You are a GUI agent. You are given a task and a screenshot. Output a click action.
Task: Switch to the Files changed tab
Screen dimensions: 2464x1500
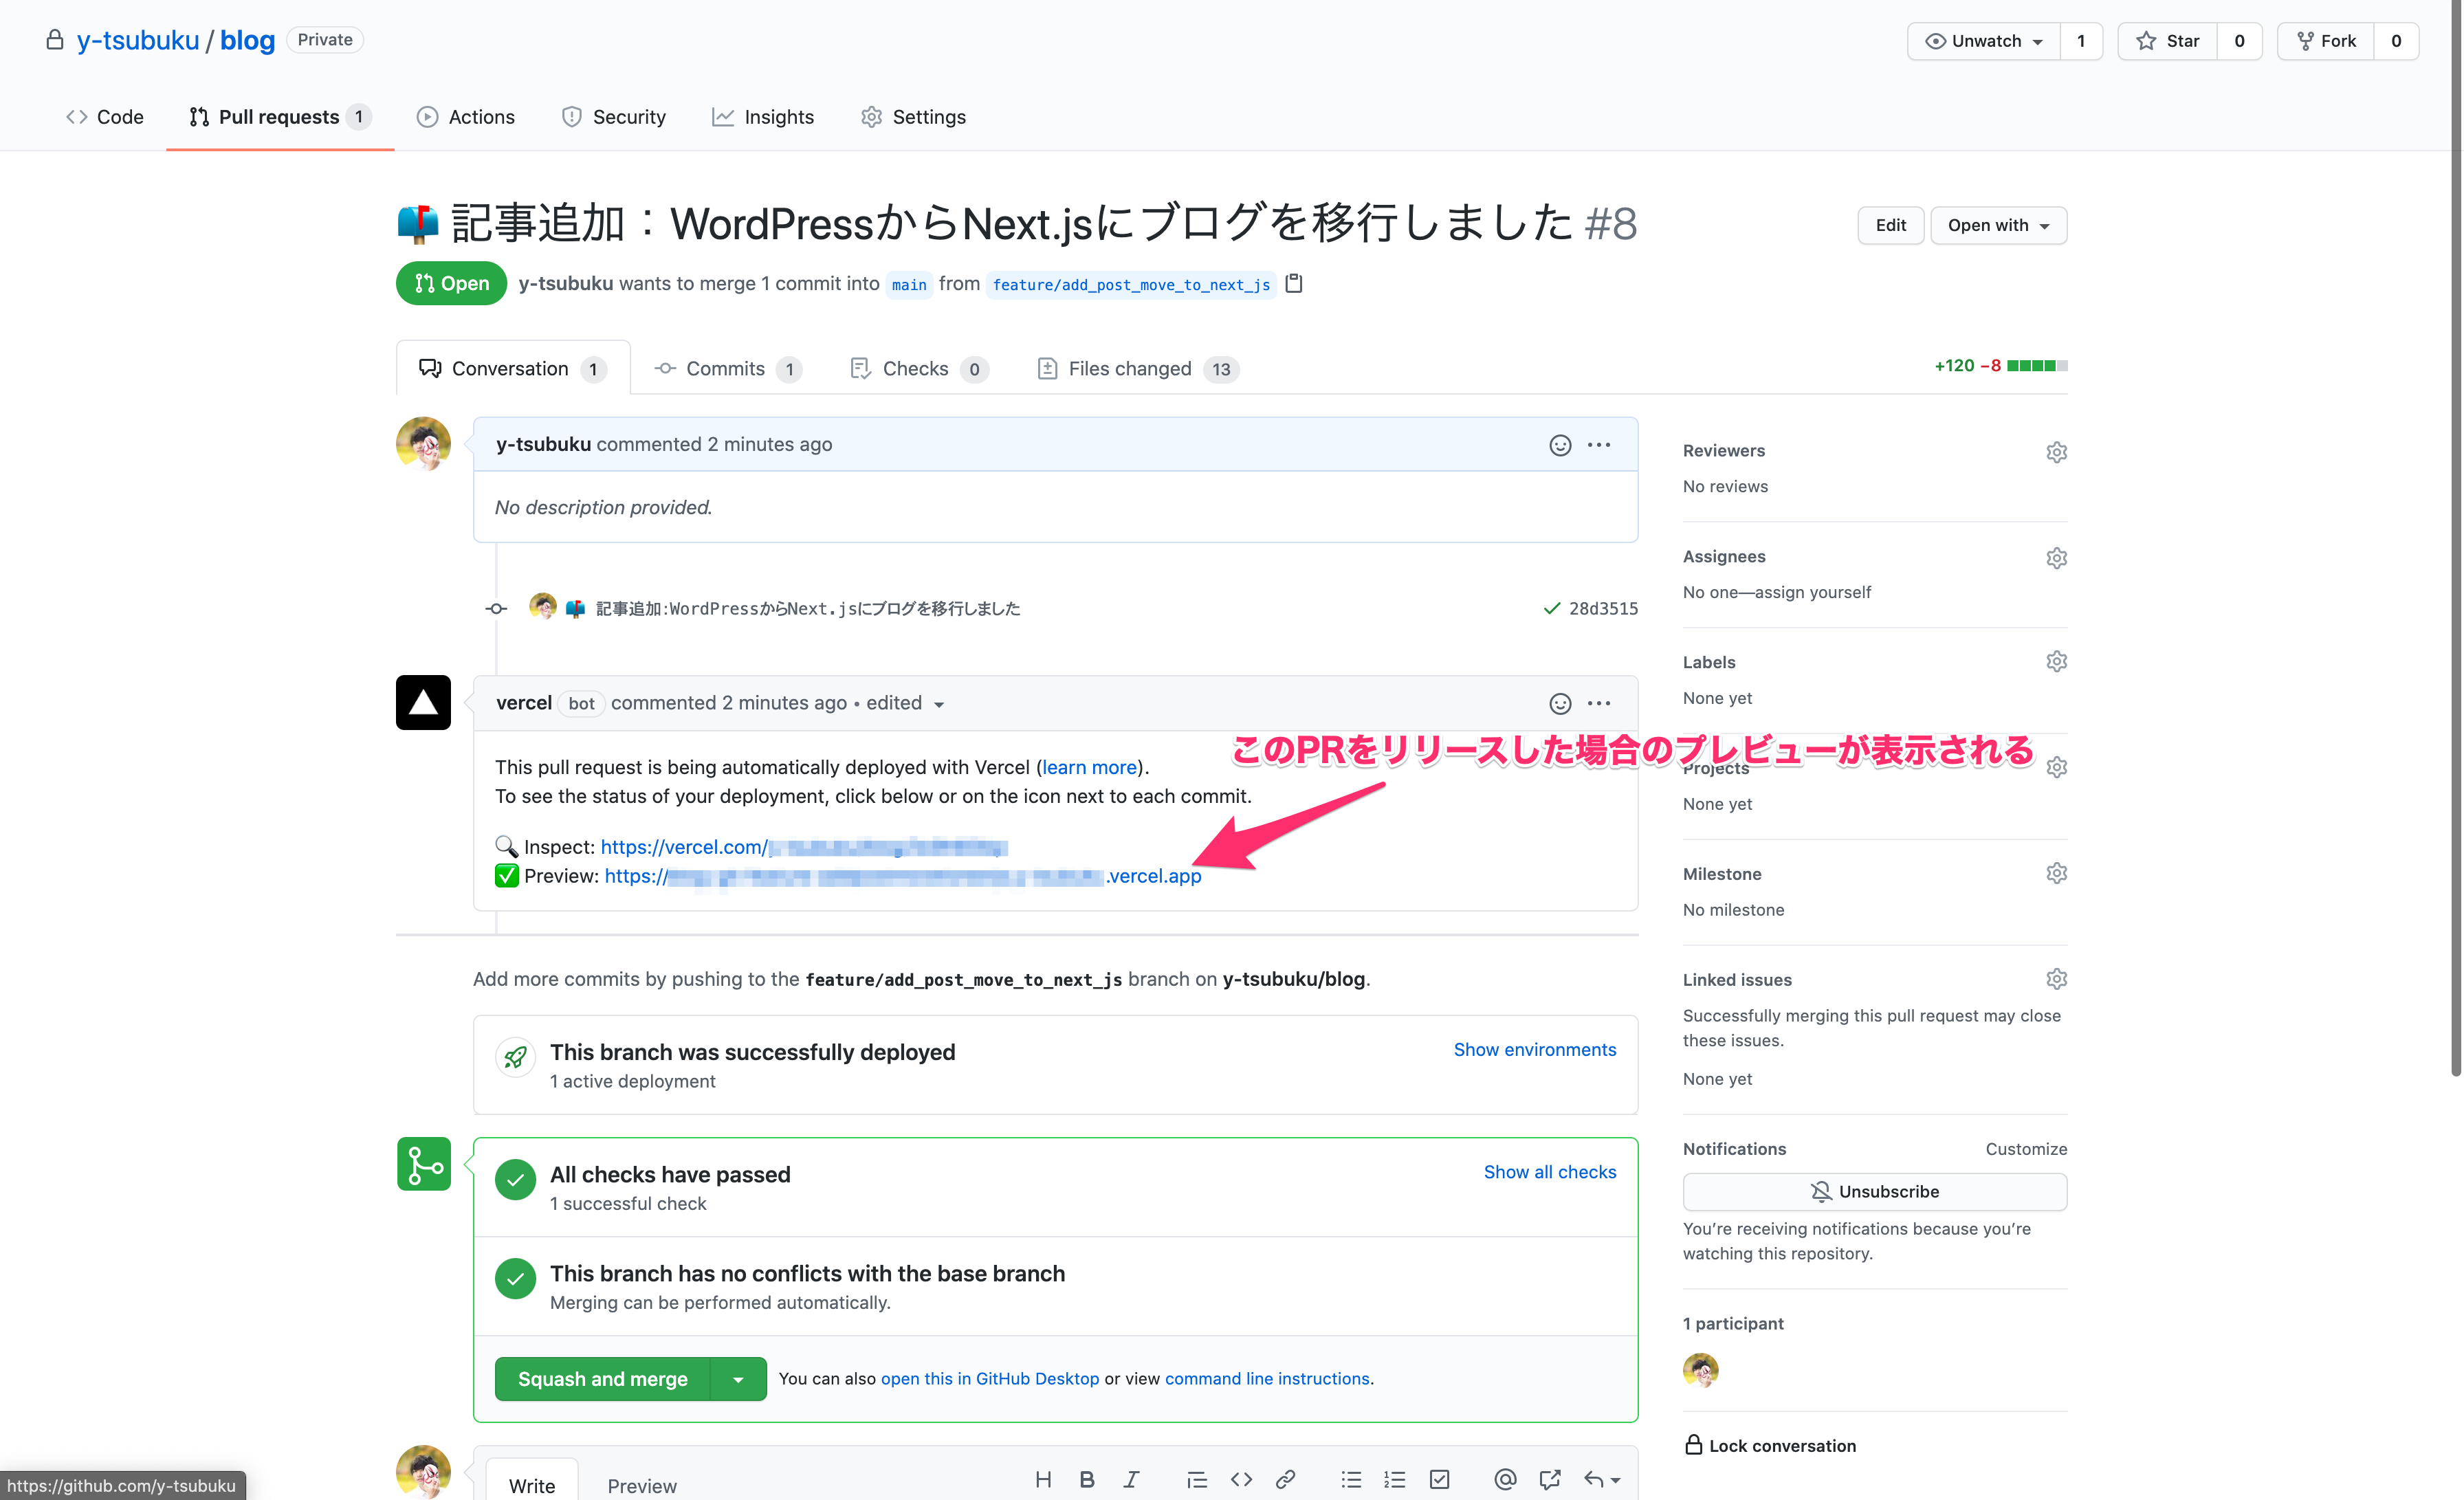point(1139,369)
